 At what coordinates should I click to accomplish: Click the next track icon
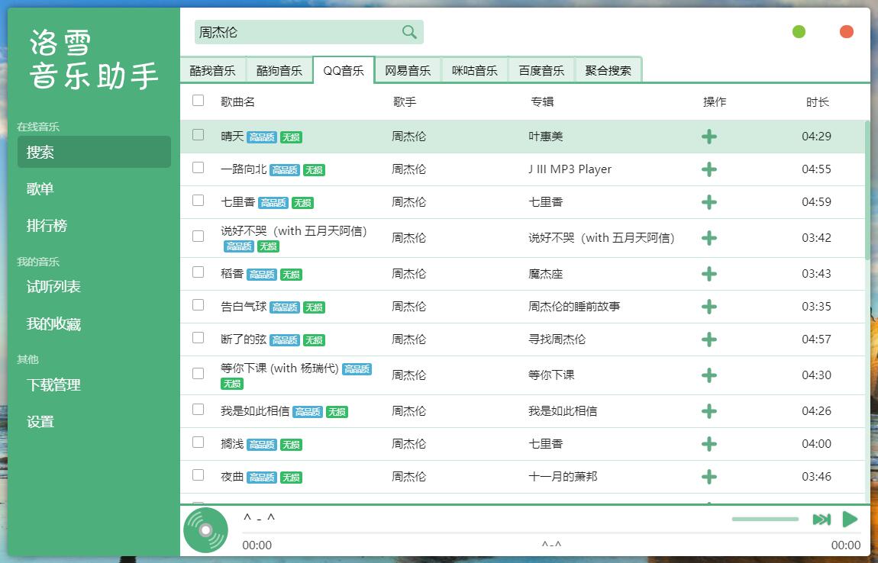click(822, 519)
